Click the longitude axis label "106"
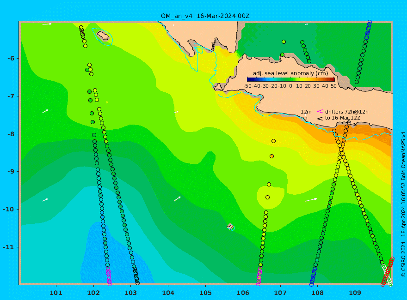 click(243, 293)
